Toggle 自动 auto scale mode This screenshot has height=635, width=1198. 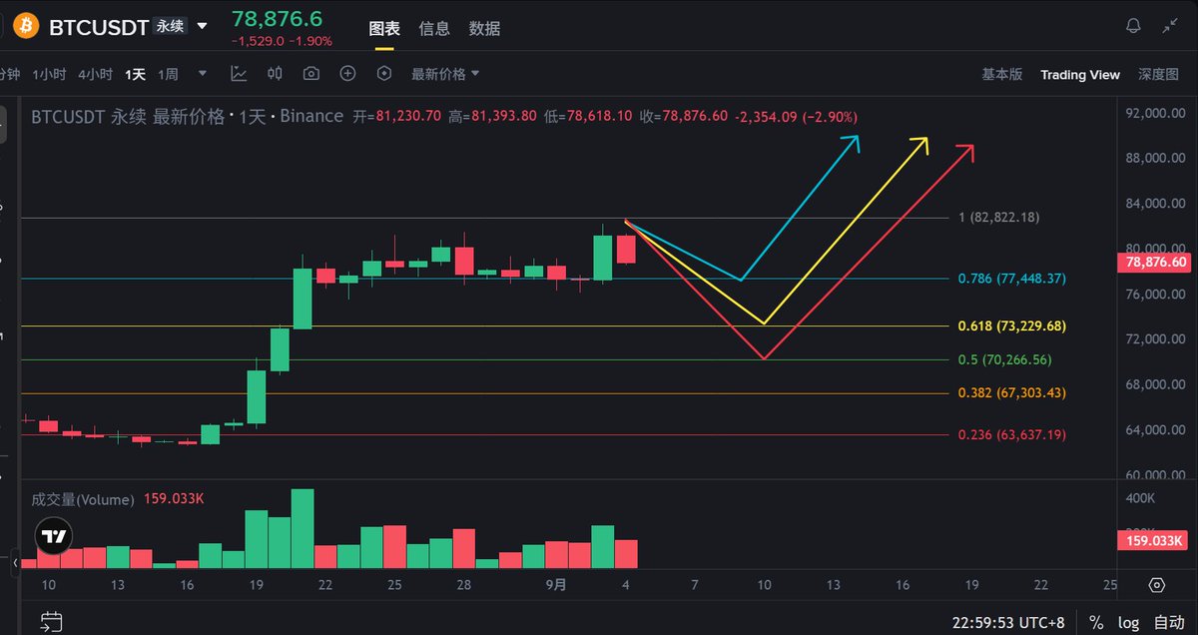coord(1169,622)
